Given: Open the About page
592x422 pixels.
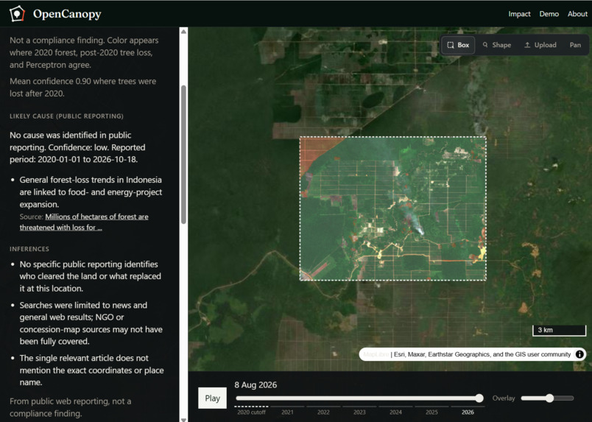Looking at the screenshot, I should coord(577,14).
